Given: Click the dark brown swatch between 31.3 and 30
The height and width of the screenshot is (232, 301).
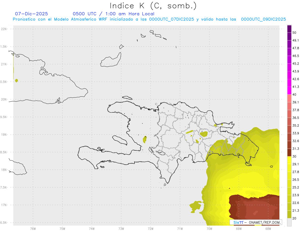Looking at the screenshot, I should click(289, 152).
